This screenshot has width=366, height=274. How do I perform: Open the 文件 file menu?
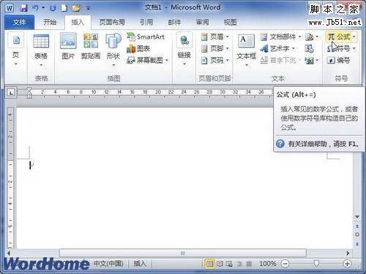(x=20, y=23)
